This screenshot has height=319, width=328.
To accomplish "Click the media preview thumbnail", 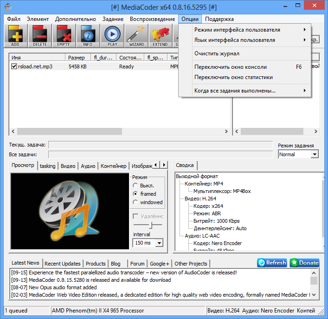I will coord(70,211).
